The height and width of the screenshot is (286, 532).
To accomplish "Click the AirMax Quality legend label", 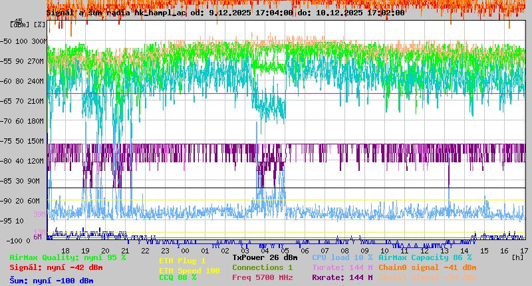I will [67, 257].
